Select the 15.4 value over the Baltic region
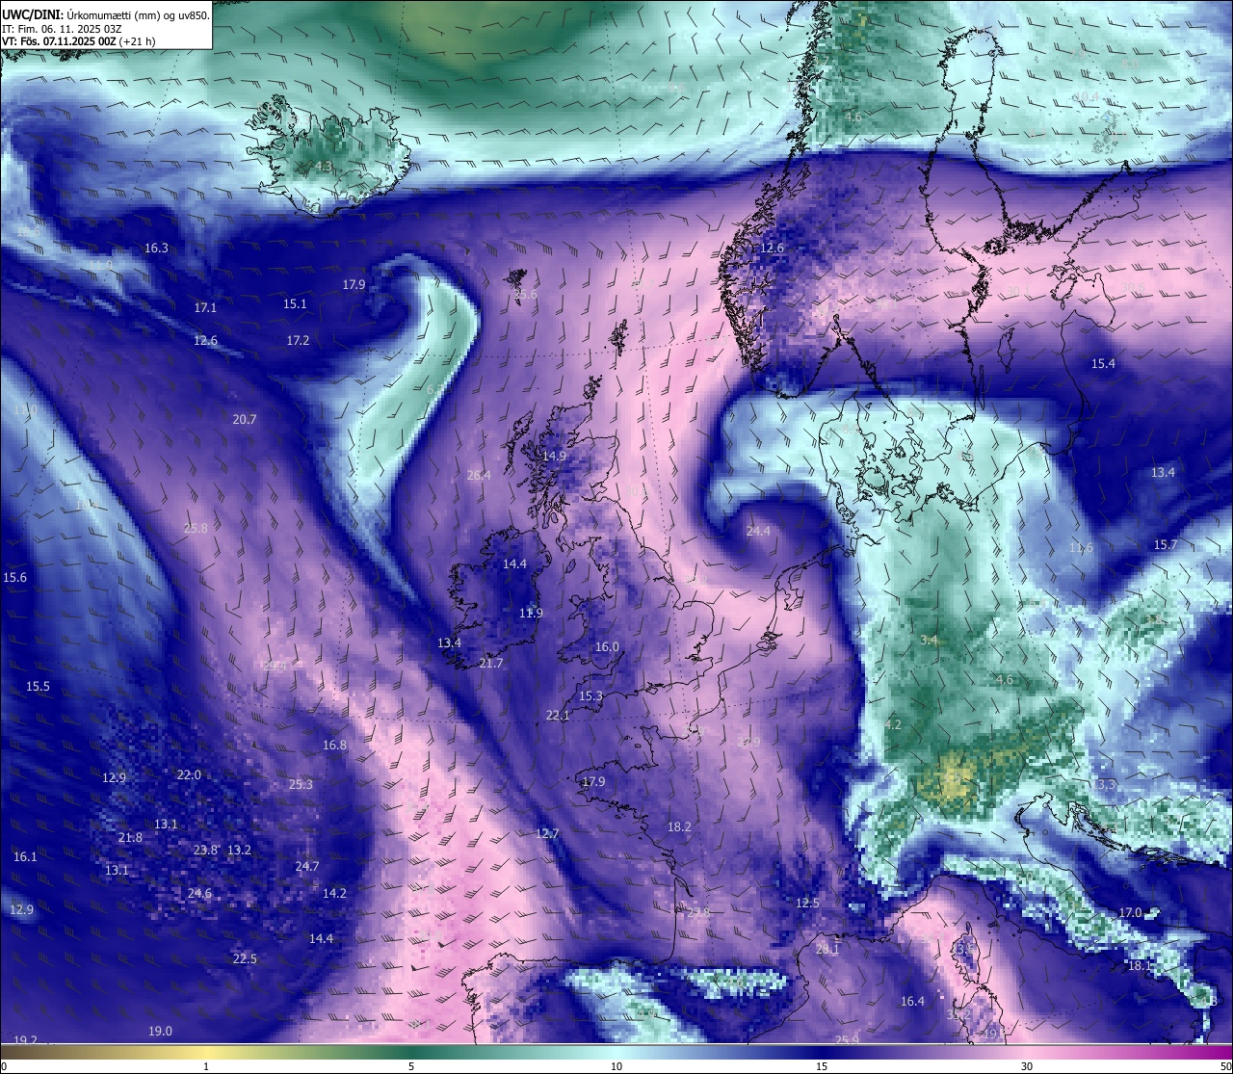1233x1074 pixels. click(x=1103, y=363)
